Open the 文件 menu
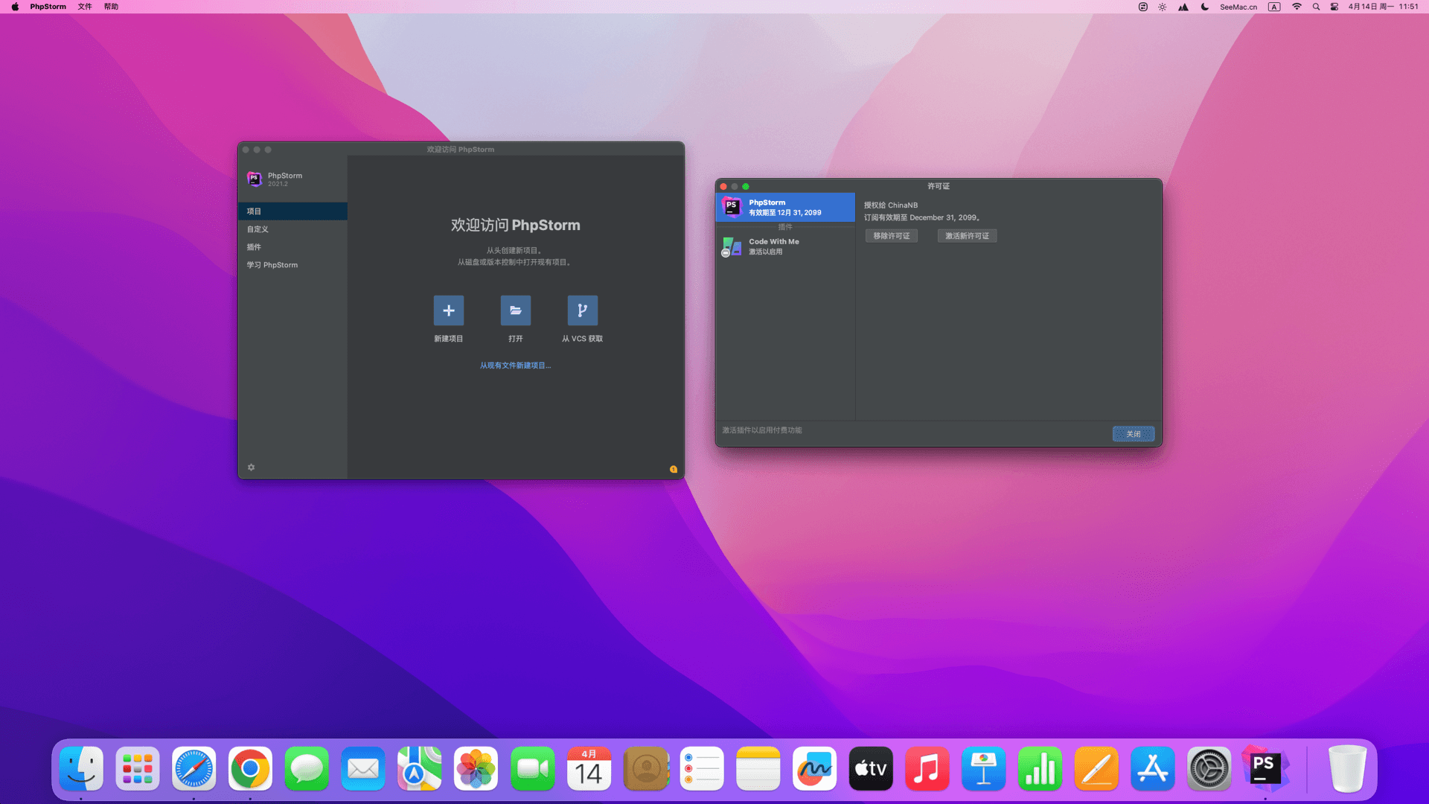Viewport: 1429px width, 804px height. (x=85, y=7)
